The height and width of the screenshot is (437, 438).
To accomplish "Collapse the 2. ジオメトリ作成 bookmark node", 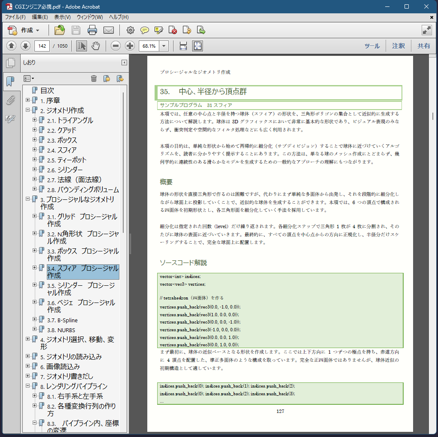I will point(28,110).
